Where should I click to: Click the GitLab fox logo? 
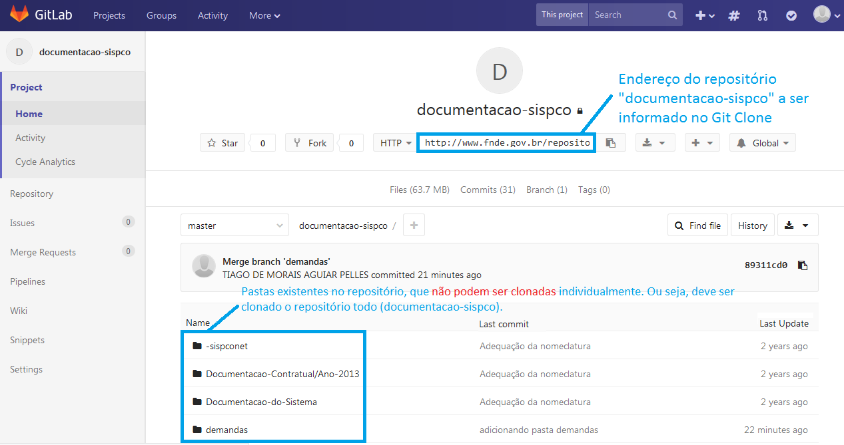click(19, 15)
